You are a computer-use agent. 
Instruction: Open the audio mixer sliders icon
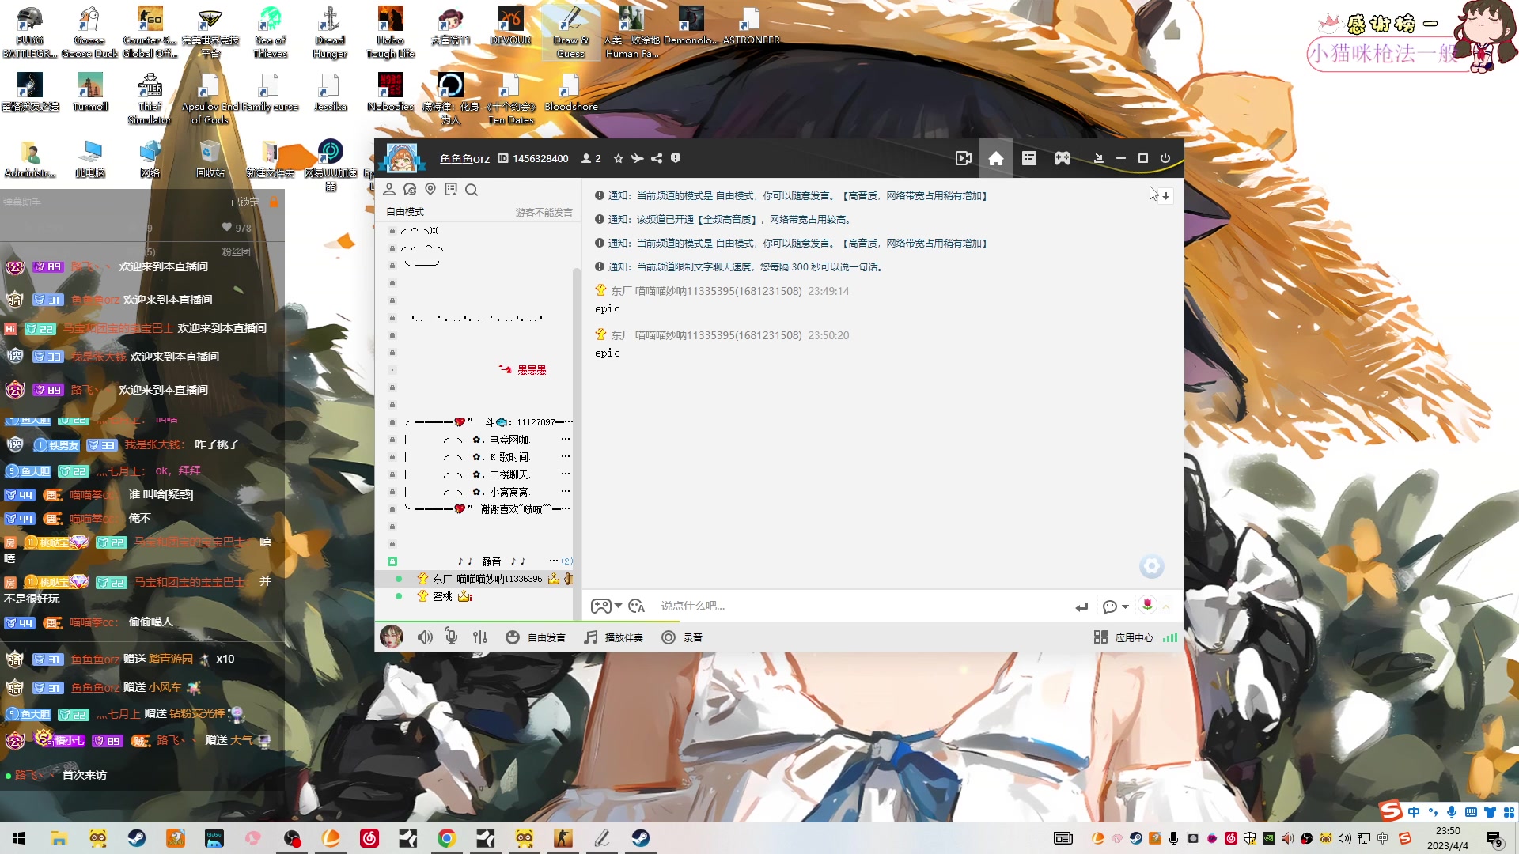click(480, 637)
